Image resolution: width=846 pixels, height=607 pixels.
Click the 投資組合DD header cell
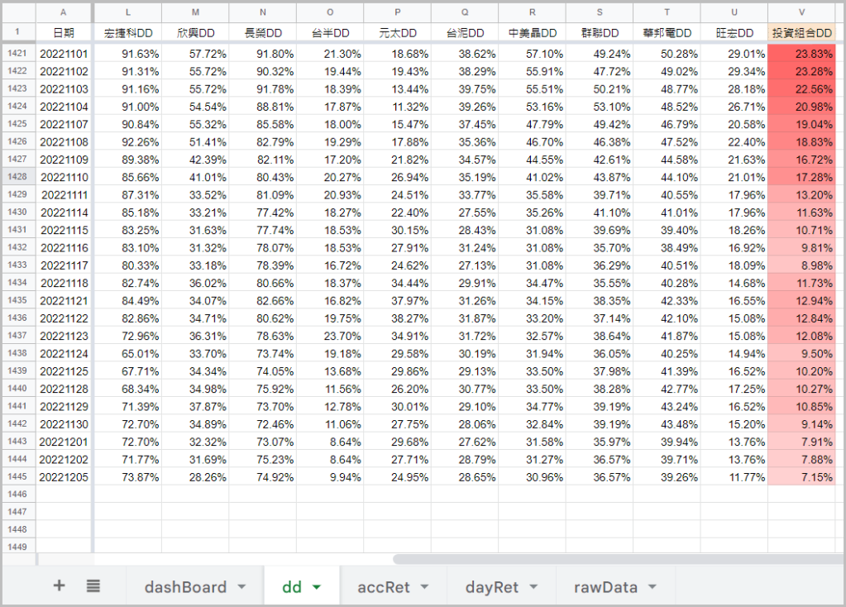pos(801,32)
